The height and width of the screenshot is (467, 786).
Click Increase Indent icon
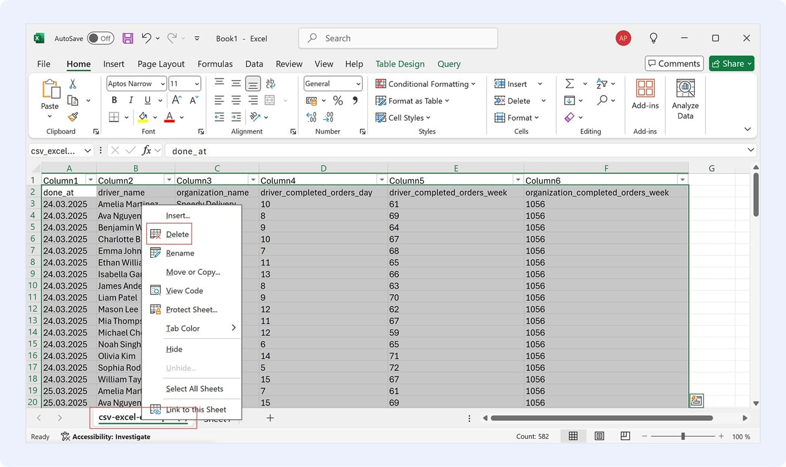(x=236, y=117)
